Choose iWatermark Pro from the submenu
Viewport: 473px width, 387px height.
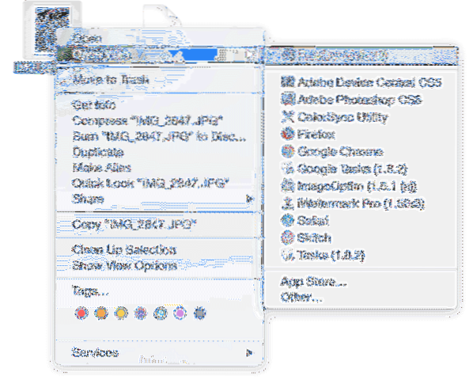352,203
